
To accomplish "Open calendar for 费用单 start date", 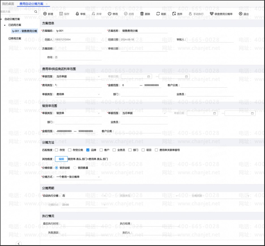I will pyautogui.click(x=149, y=77).
